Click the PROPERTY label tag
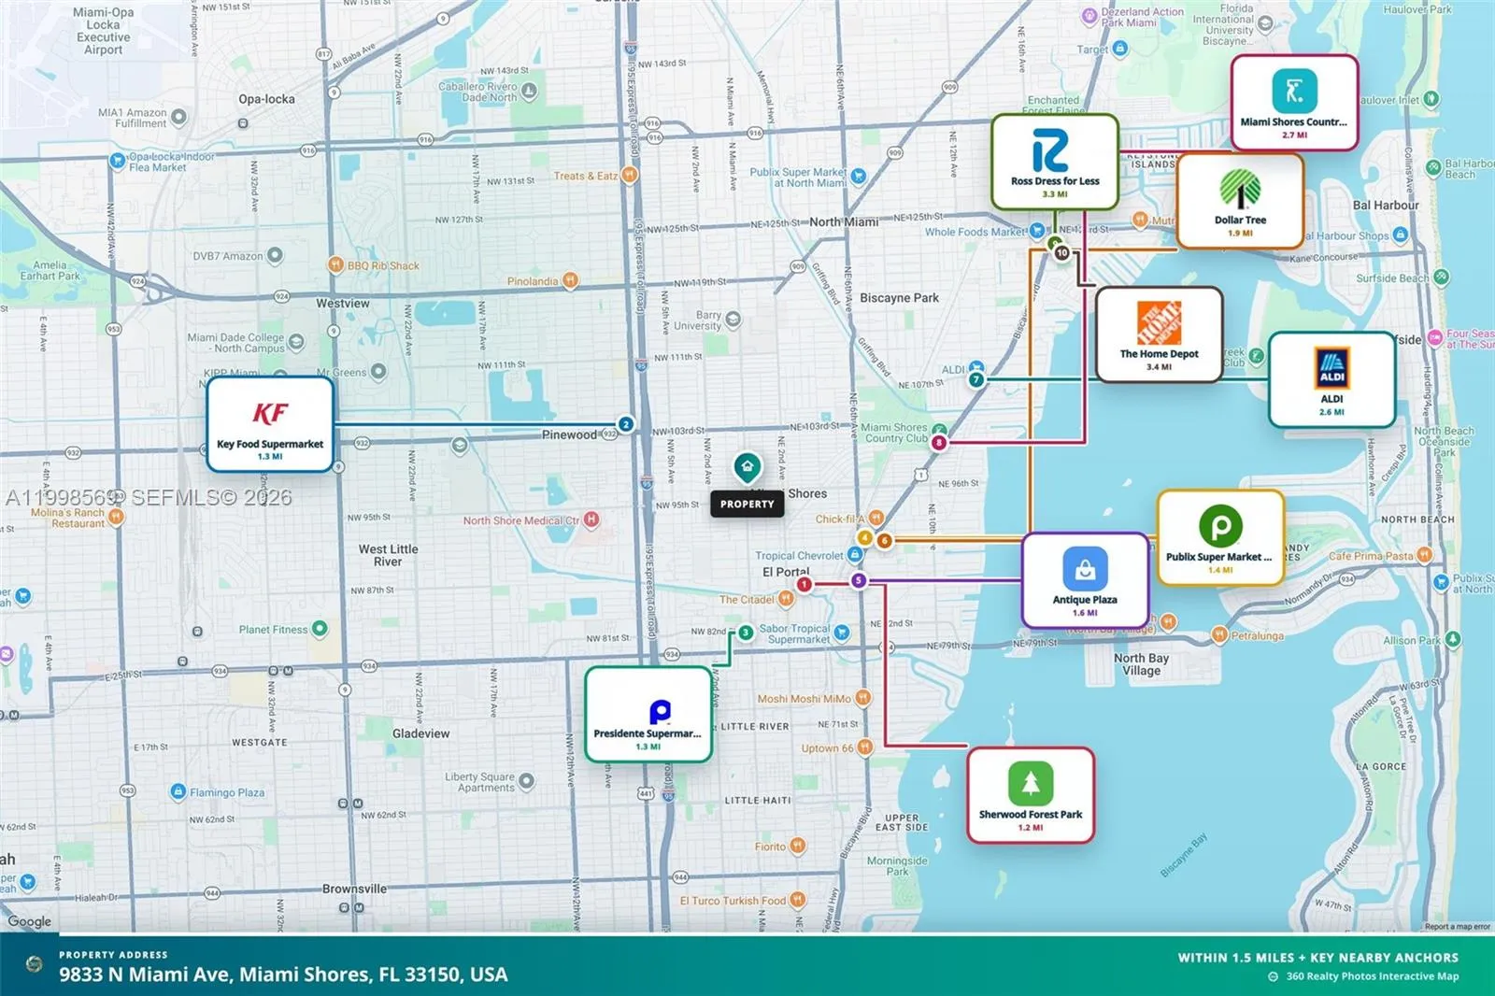Image resolution: width=1495 pixels, height=996 pixels. point(747,504)
